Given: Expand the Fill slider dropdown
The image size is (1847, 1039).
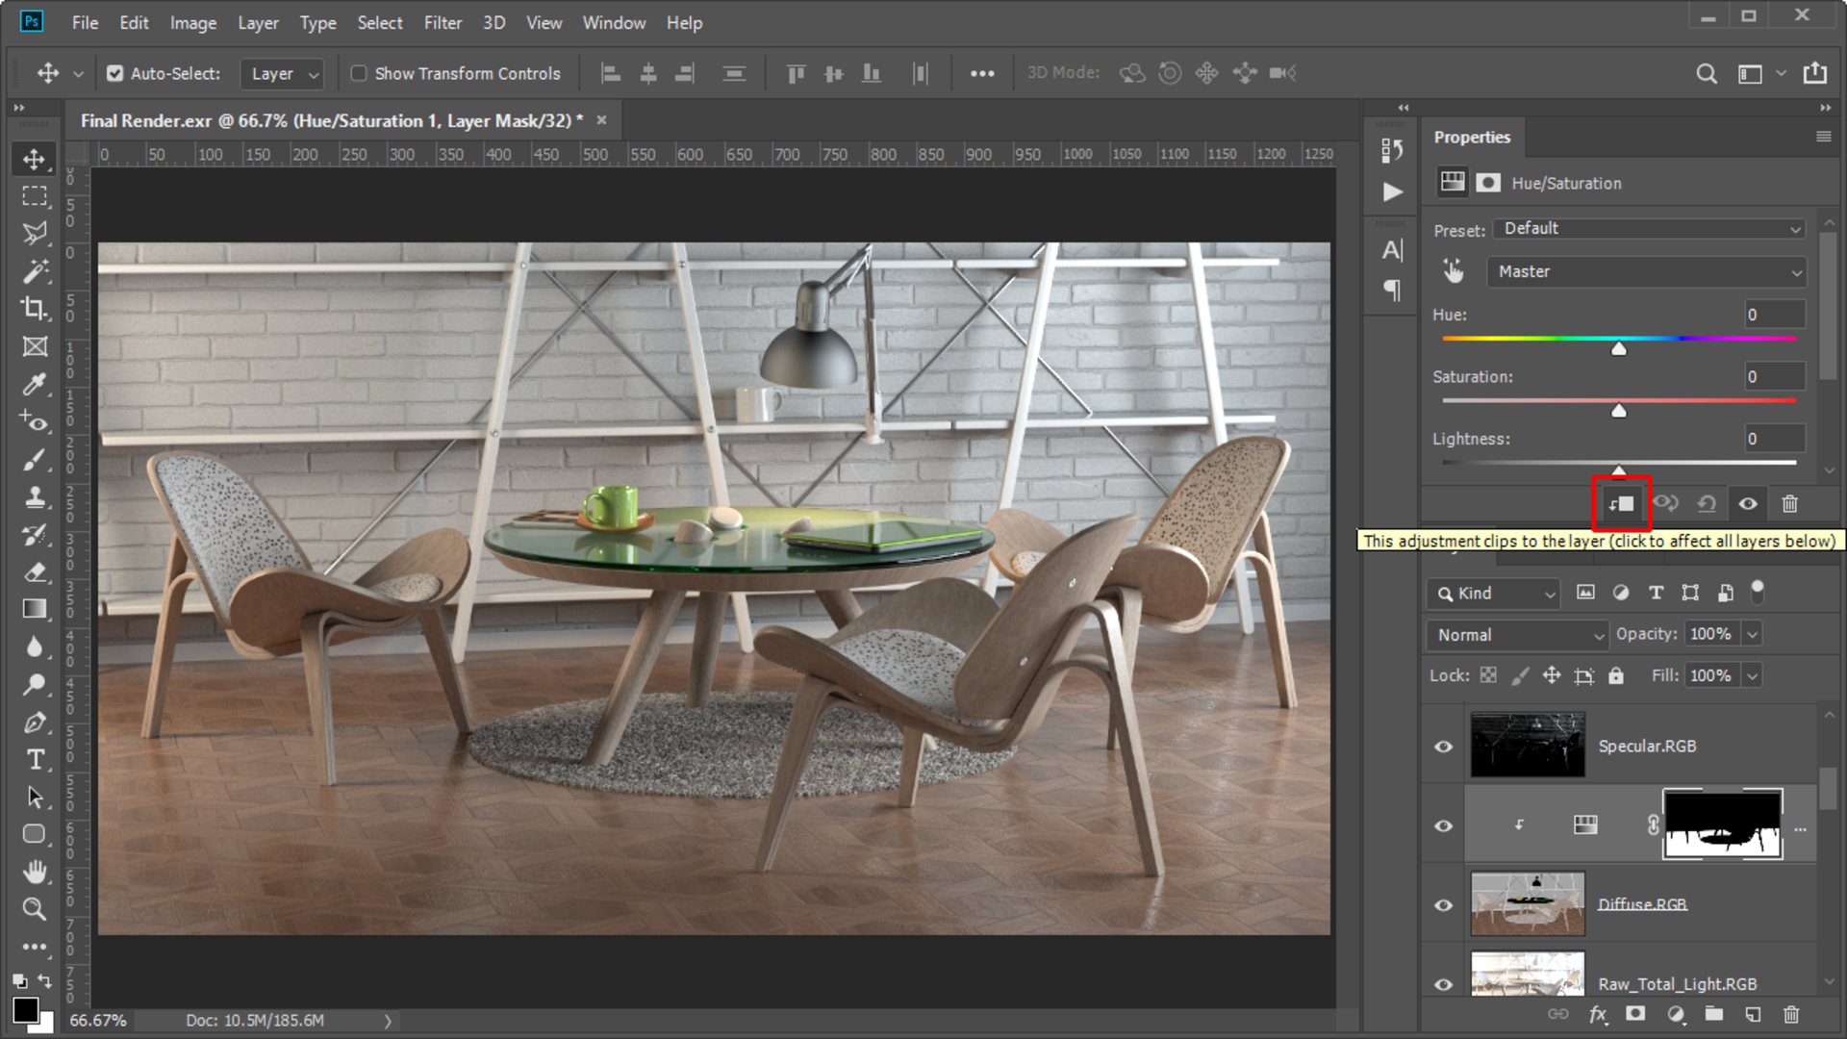Looking at the screenshot, I should pyautogui.click(x=1753, y=675).
